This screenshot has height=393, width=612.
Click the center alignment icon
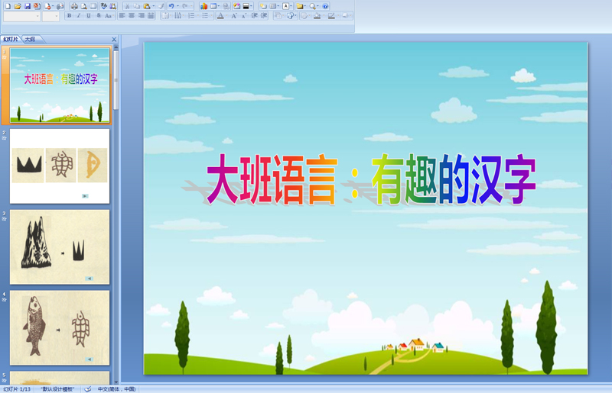pyautogui.click(x=131, y=15)
